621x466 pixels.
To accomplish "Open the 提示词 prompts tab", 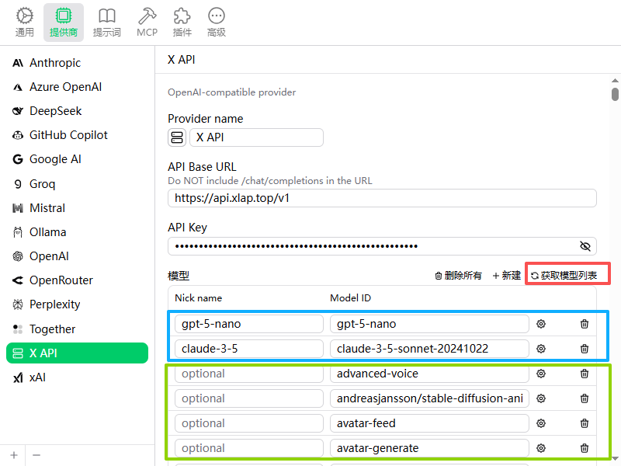I will click(x=106, y=23).
